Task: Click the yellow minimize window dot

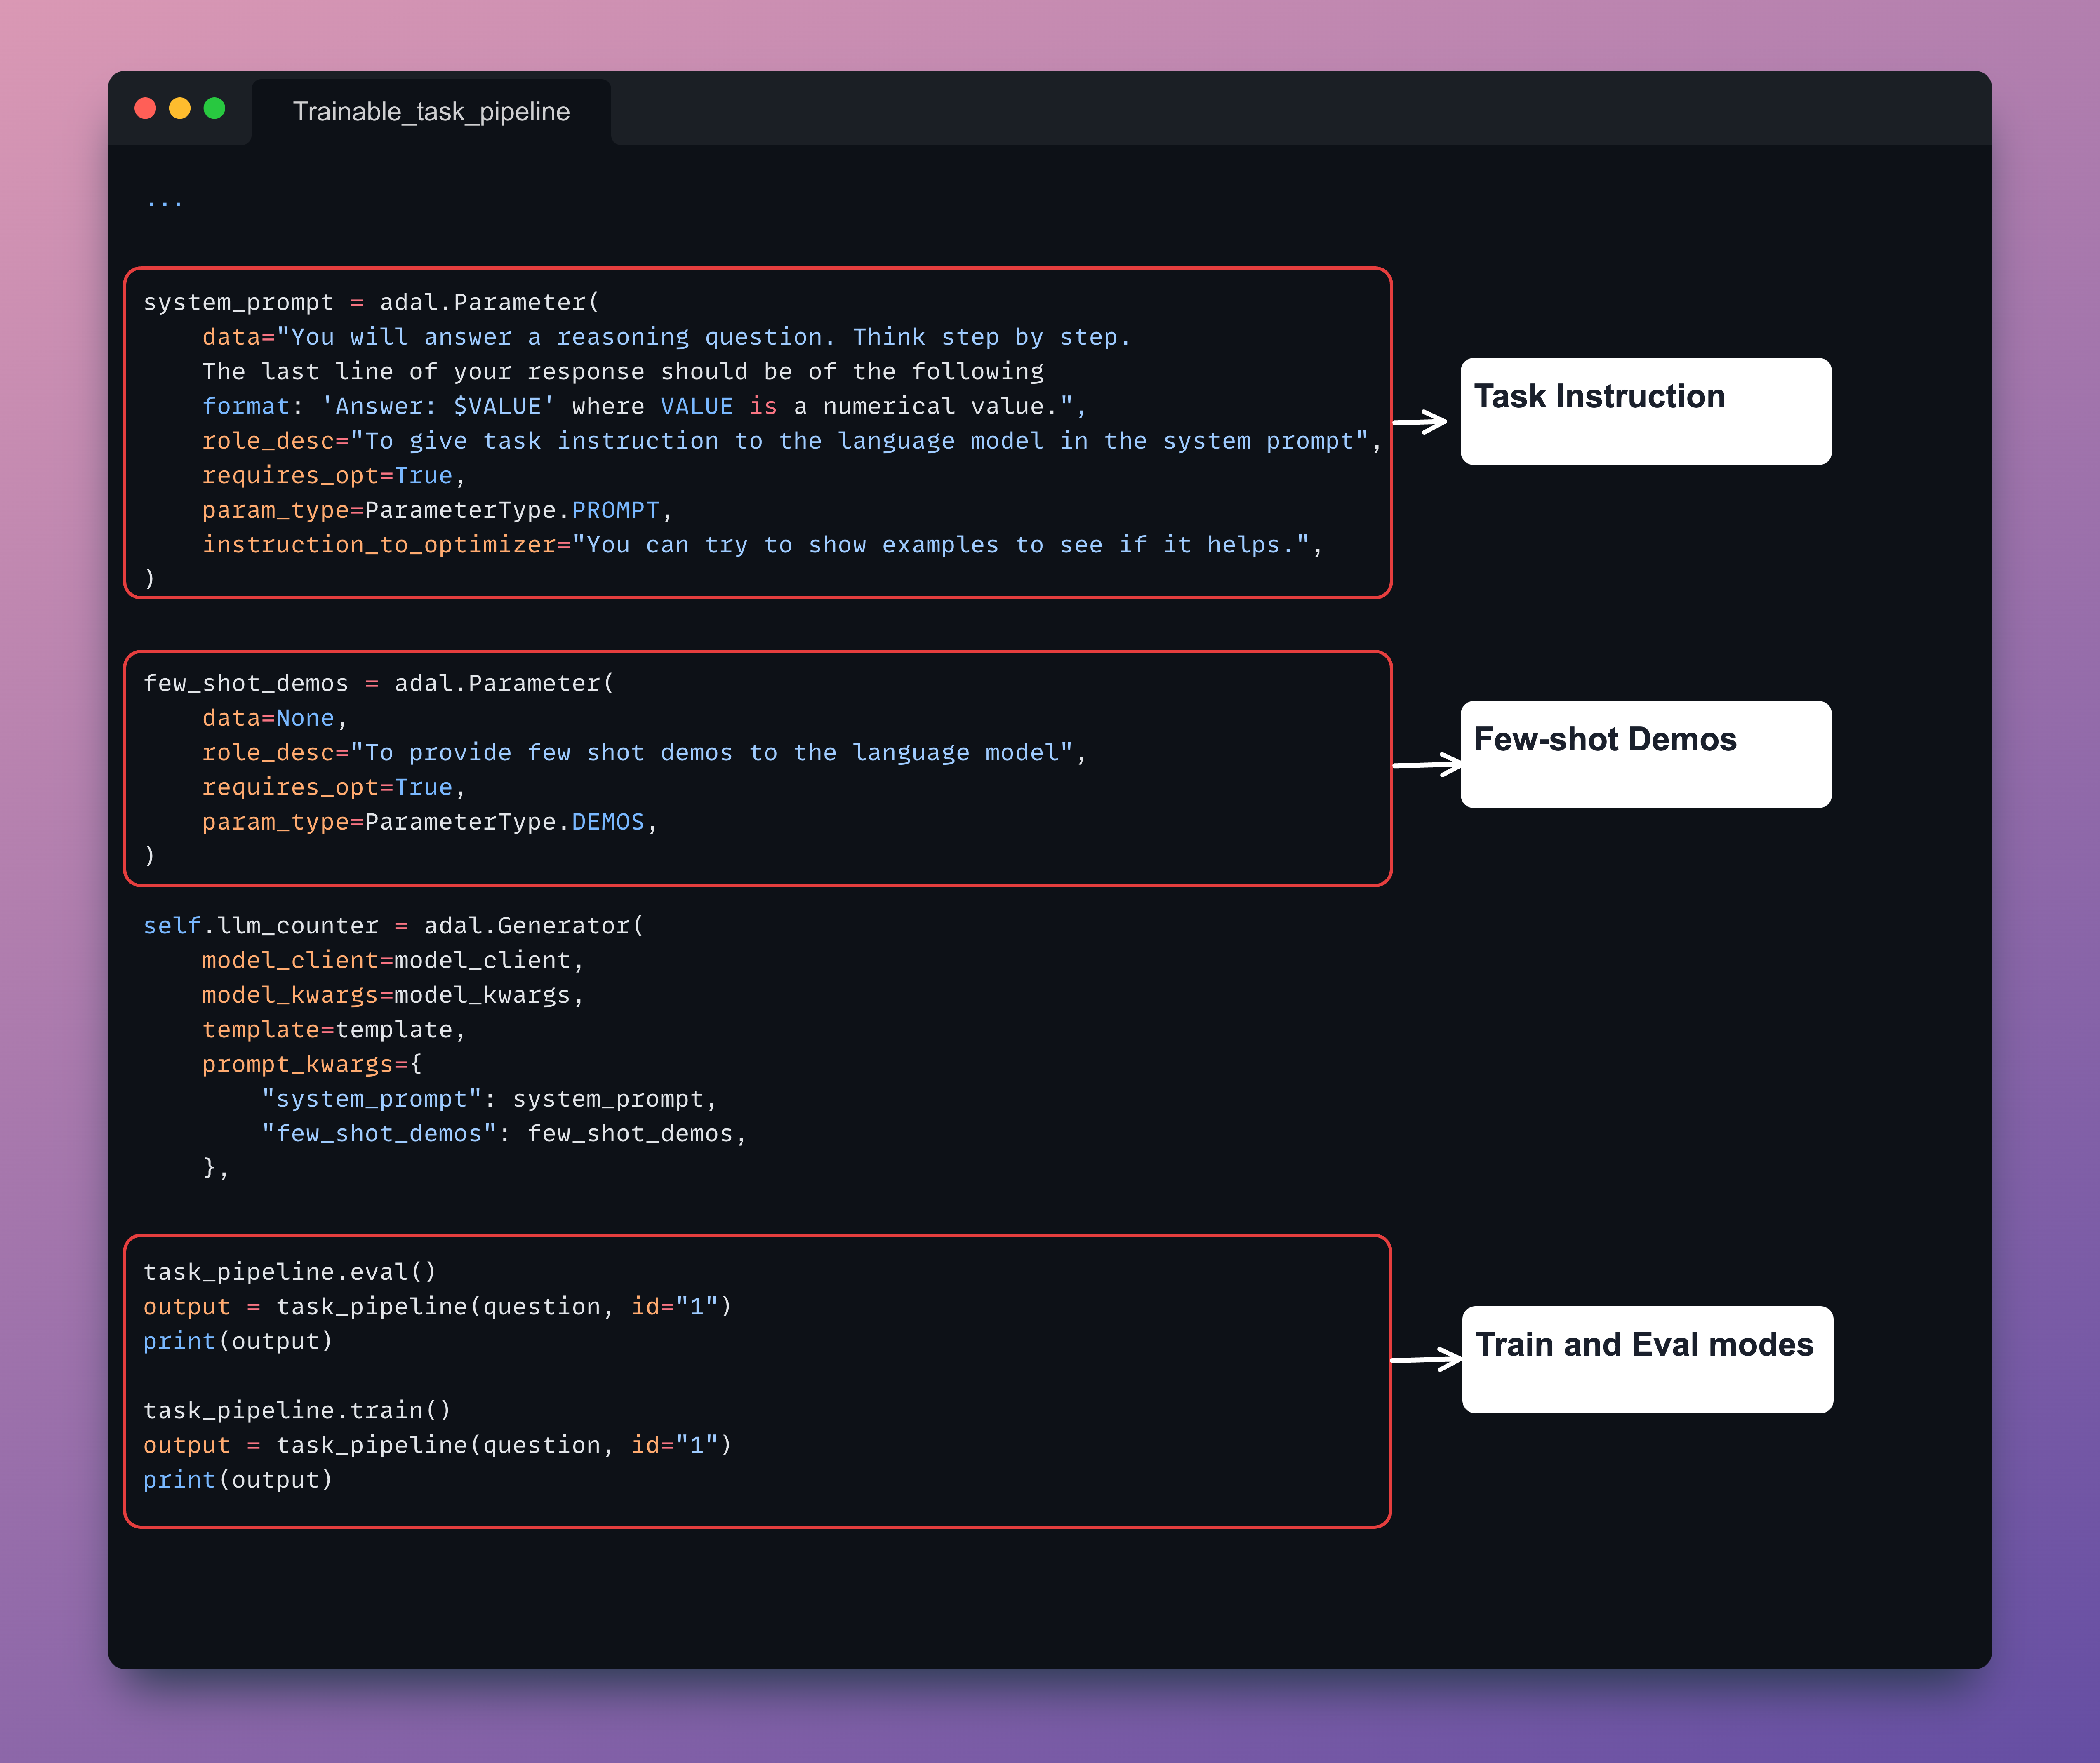Action: [180, 108]
